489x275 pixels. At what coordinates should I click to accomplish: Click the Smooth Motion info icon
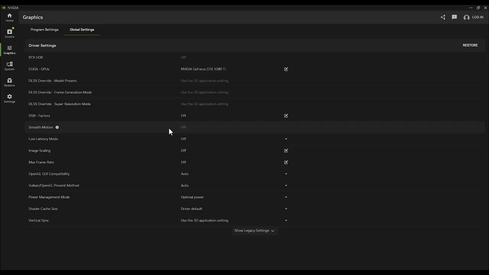(57, 127)
